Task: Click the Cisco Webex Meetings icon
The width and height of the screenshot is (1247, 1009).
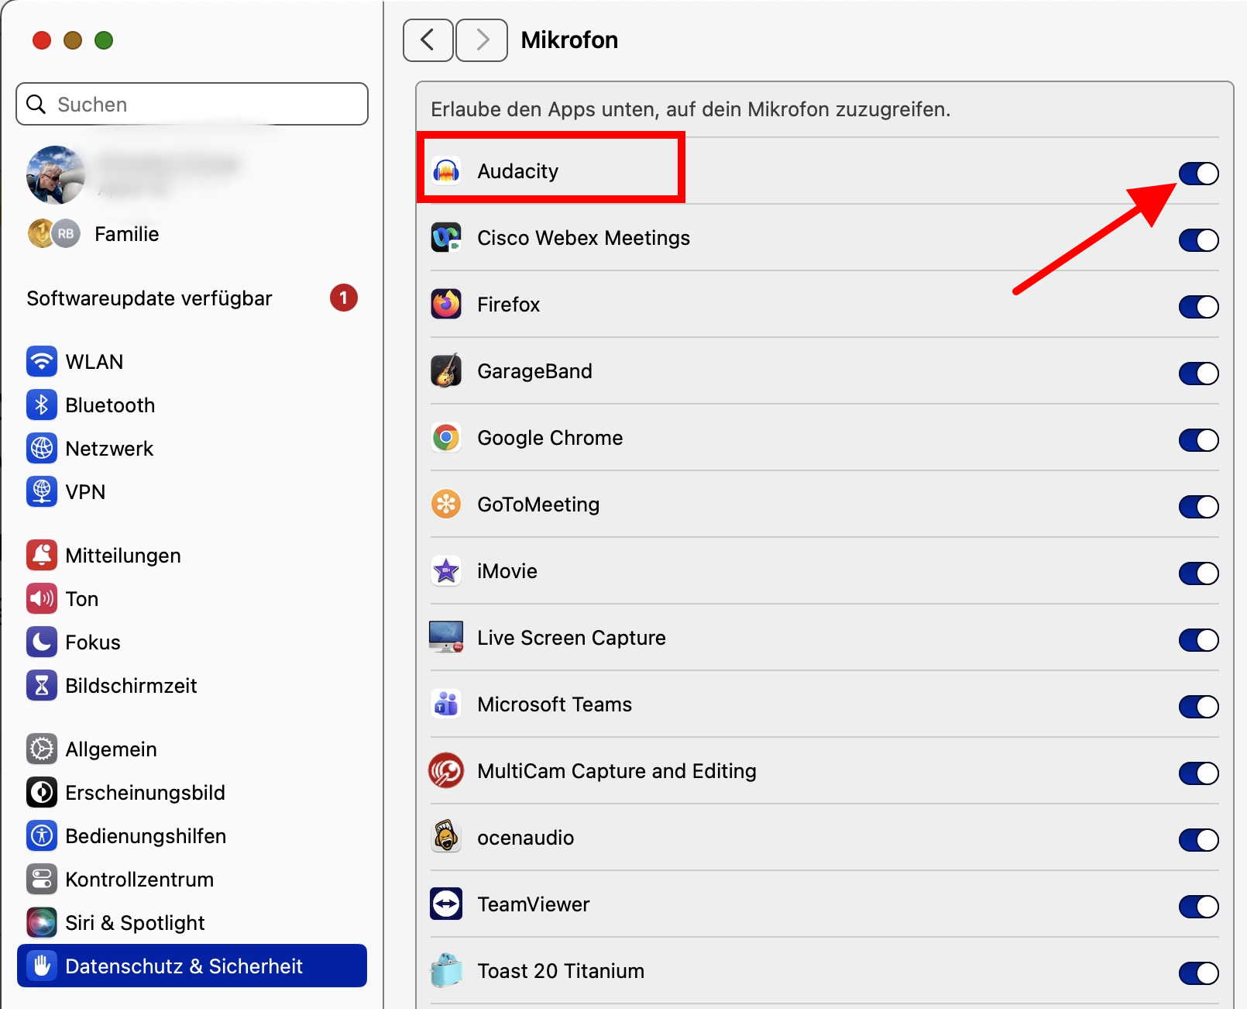Action: pyautogui.click(x=446, y=237)
